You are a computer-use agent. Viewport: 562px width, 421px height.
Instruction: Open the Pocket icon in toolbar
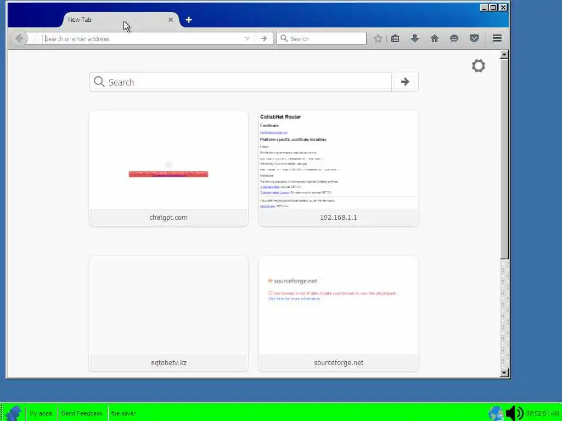click(x=474, y=38)
